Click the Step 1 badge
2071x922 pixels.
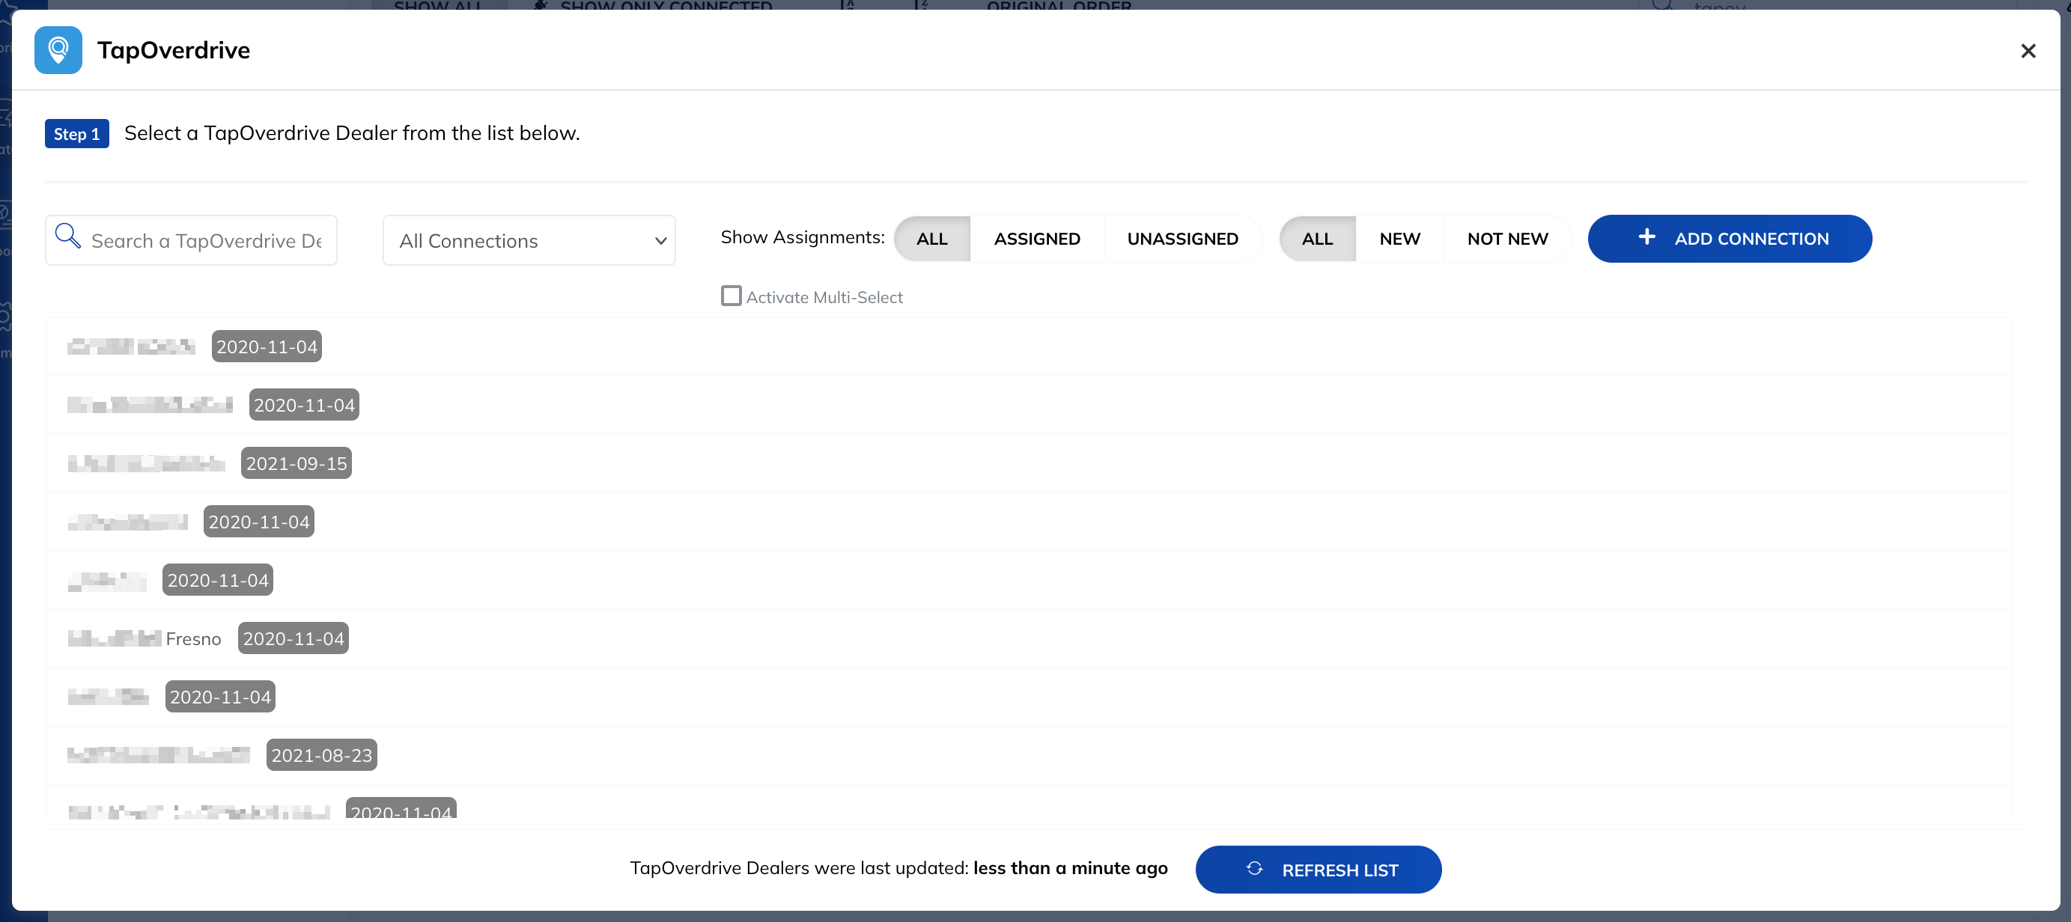click(76, 133)
